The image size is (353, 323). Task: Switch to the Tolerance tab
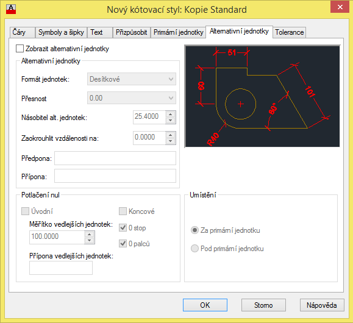point(289,32)
